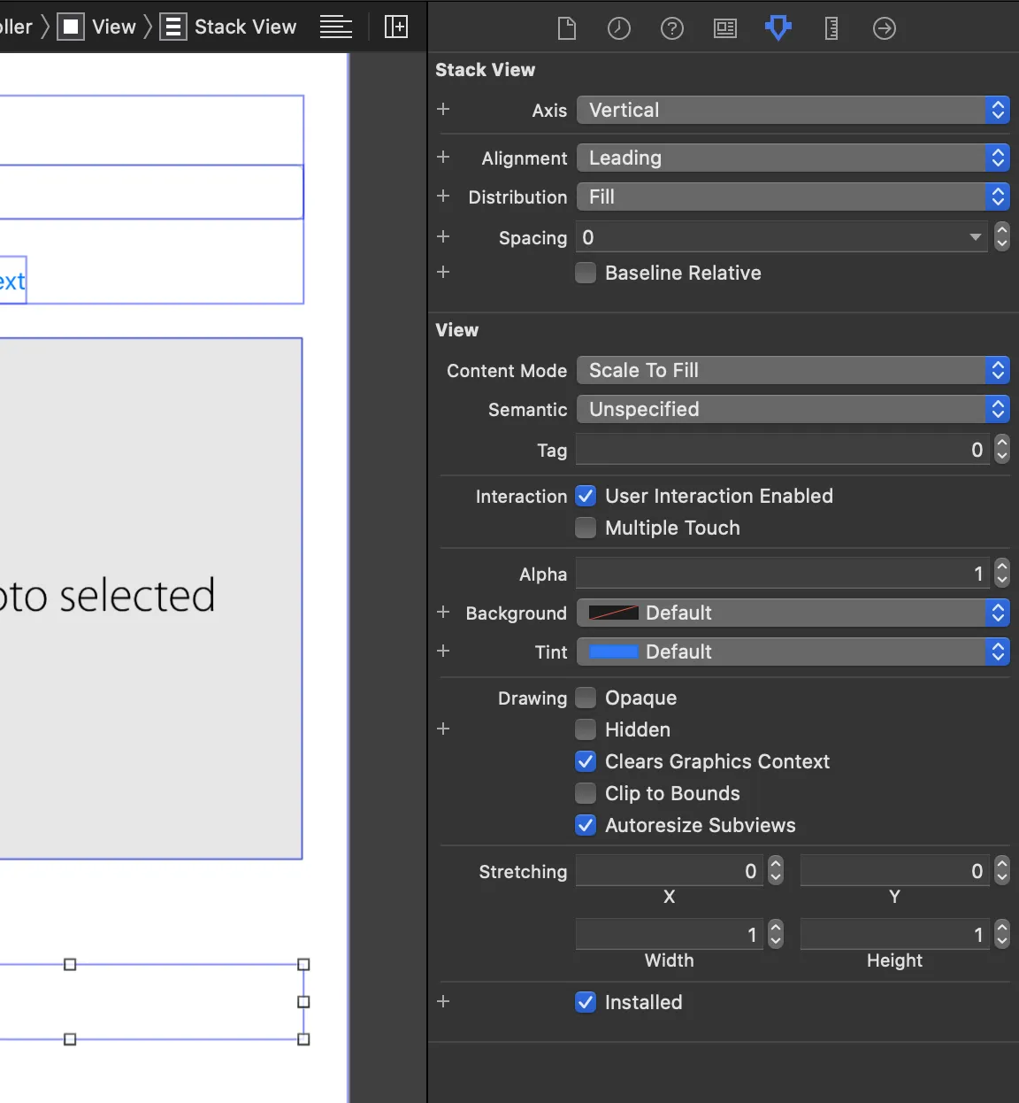The width and height of the screenshot is (1019, 1103).
Task: Open the editor options lines icon
Action: pos(336,27)
